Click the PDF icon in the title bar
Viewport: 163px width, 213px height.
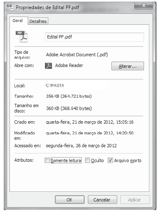click(10, 7)
